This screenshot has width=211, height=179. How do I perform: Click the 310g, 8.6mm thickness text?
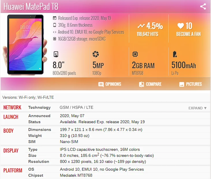click(75, 25)
